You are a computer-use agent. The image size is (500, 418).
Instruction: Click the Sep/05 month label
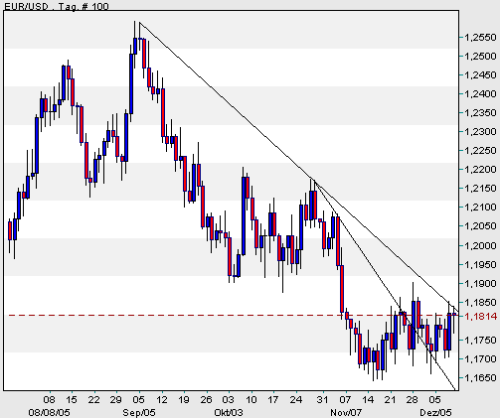click(x=139, y=412)
